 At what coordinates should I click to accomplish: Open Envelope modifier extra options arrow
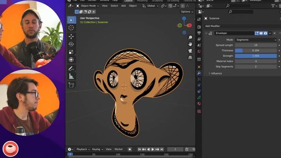pos(270,33)
